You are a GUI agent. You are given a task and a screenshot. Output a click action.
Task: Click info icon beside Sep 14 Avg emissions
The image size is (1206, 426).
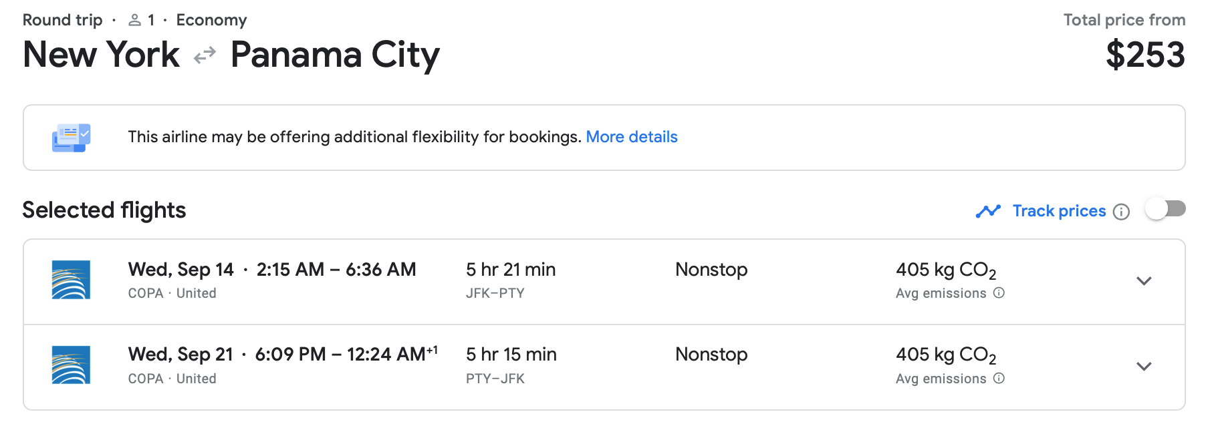(x=999, y=292)
